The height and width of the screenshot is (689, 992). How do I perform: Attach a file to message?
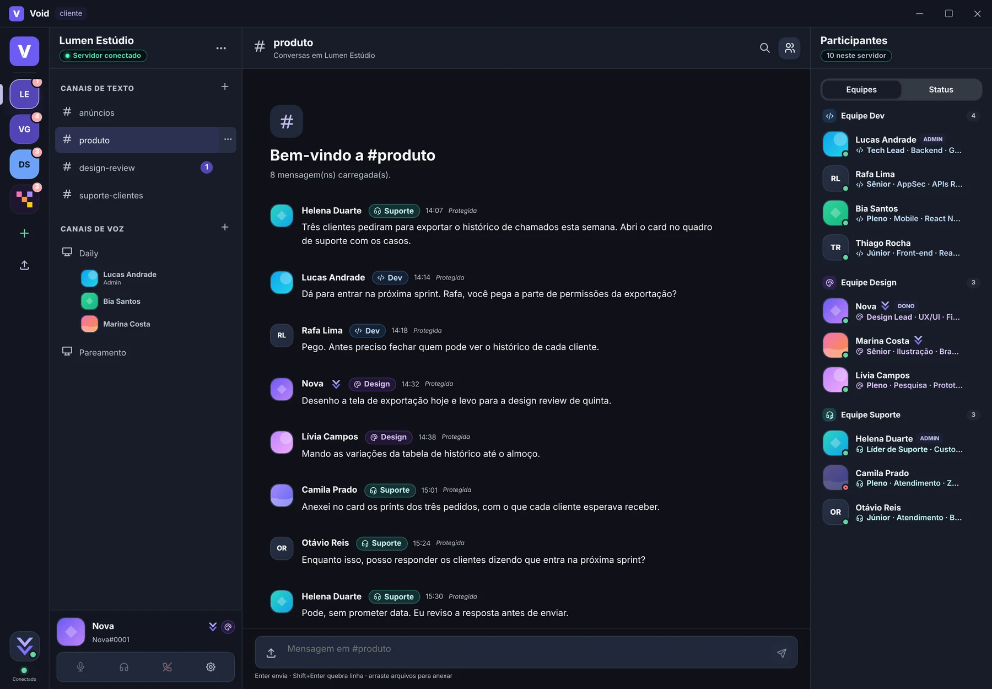click(271, 653)
